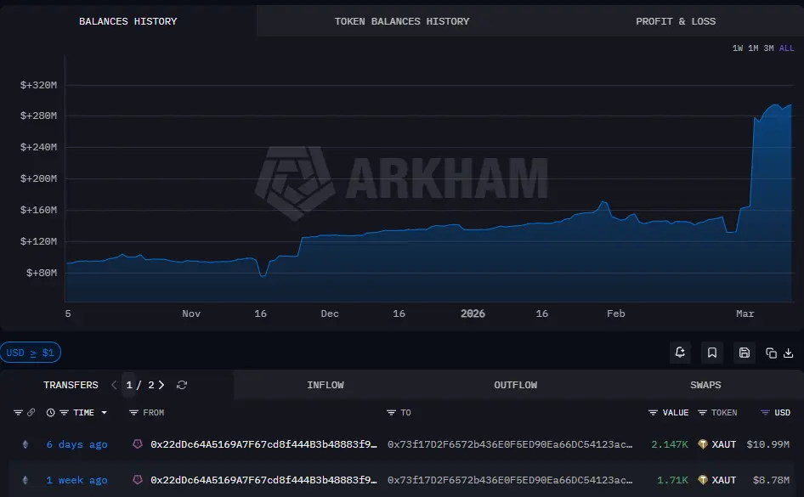Viewport: 804px width, 497px height.
Task: Open the TIME column sort dropdown
Action: click(104, 413)
